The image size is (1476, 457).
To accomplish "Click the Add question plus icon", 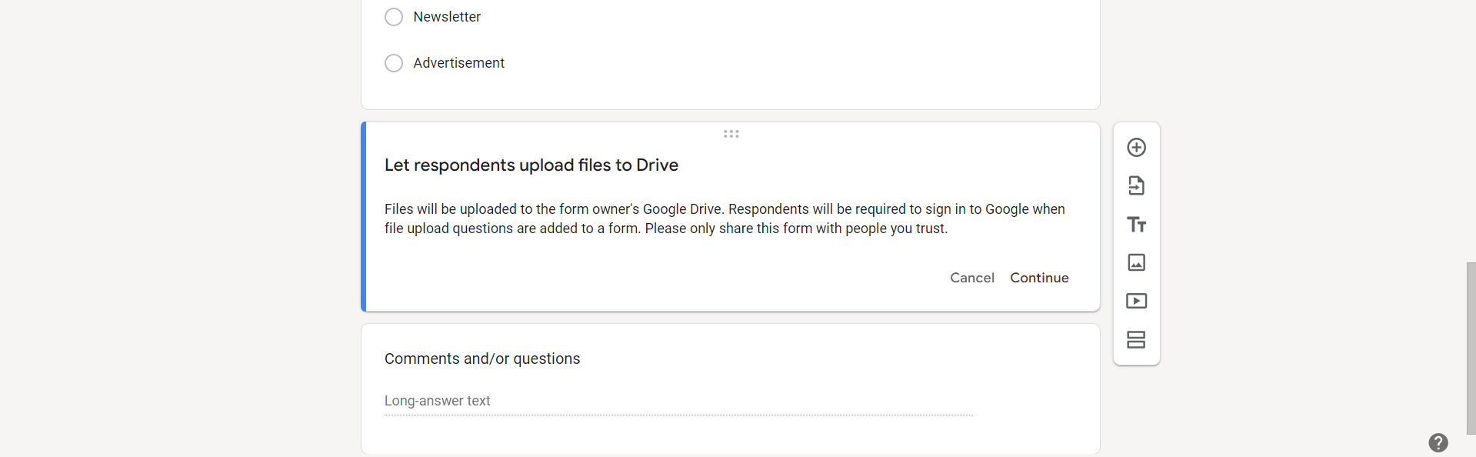I will [1136, 147].
